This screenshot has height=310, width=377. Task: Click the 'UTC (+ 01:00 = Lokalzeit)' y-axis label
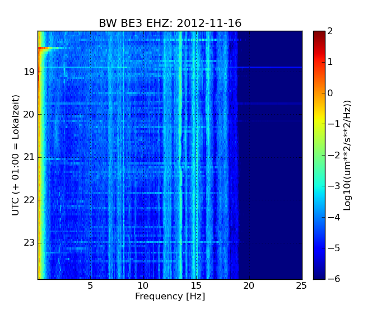pos(15,155)
